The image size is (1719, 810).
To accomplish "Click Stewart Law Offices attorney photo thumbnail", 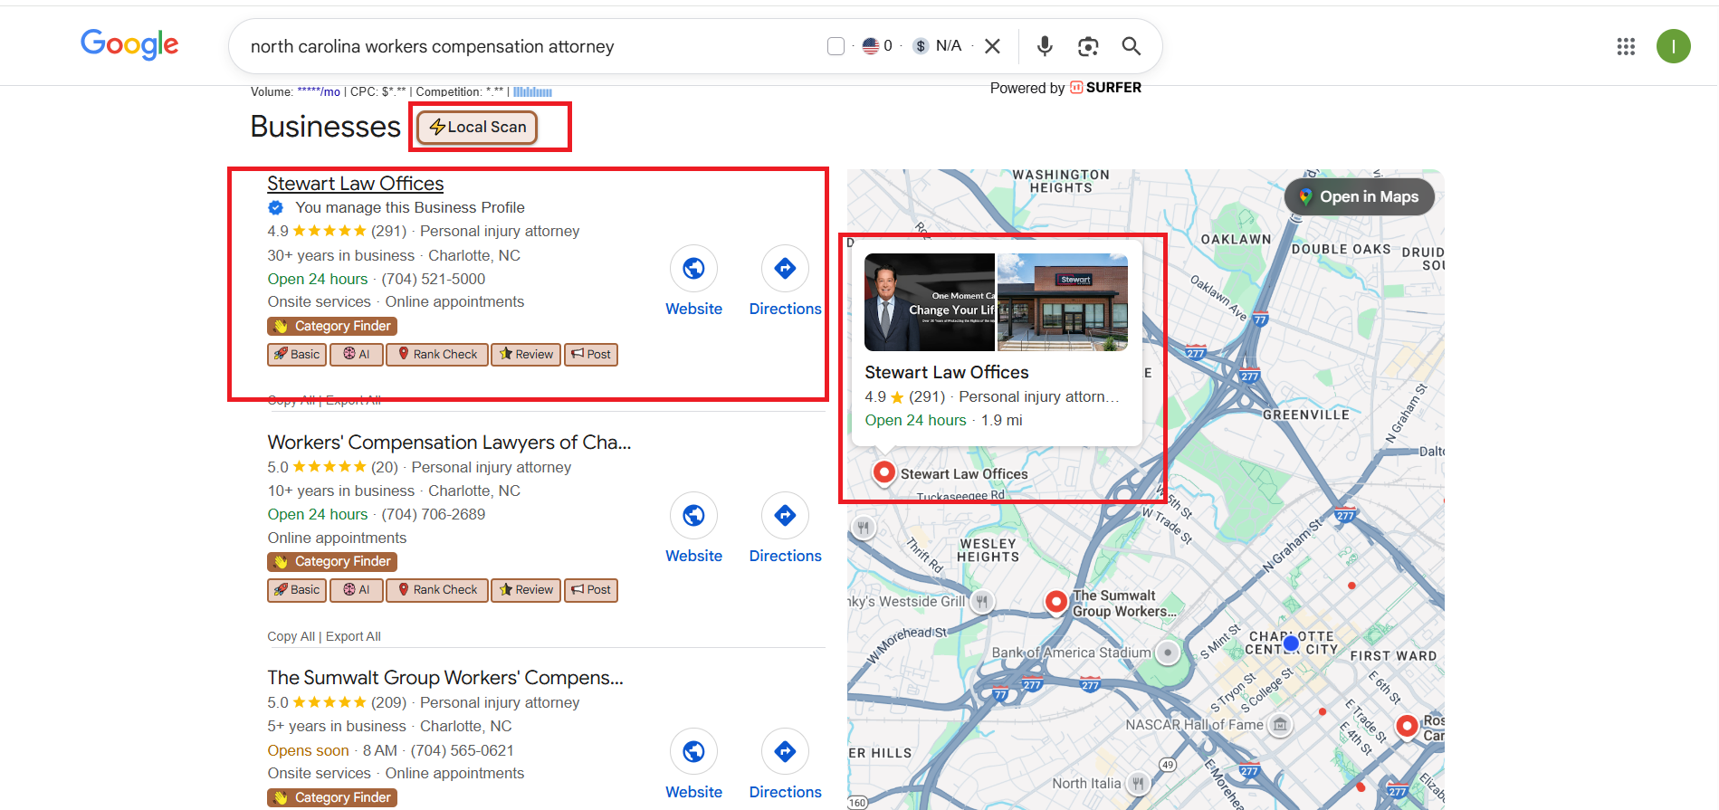I will (929, 302).
